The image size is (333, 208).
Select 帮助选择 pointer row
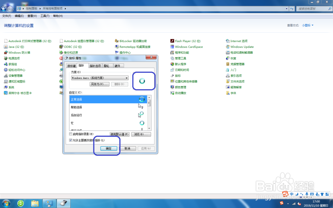click(108, 107)
